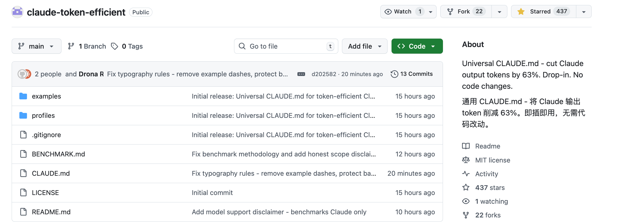
Task: Open the MIT license scale icon link
Action: click(x=466, y=160)
